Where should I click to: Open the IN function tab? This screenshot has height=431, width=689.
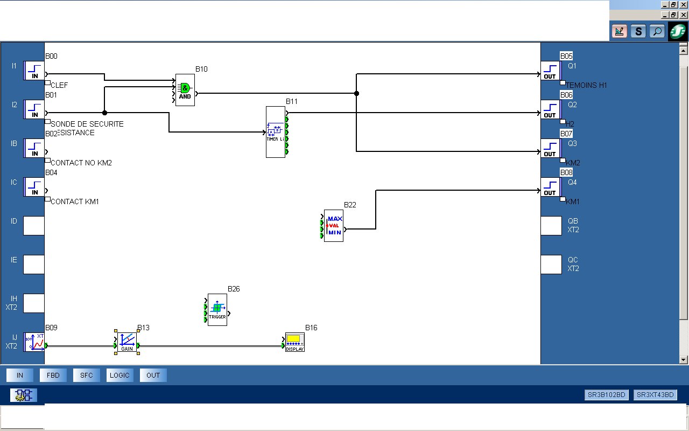pos(20,375)
